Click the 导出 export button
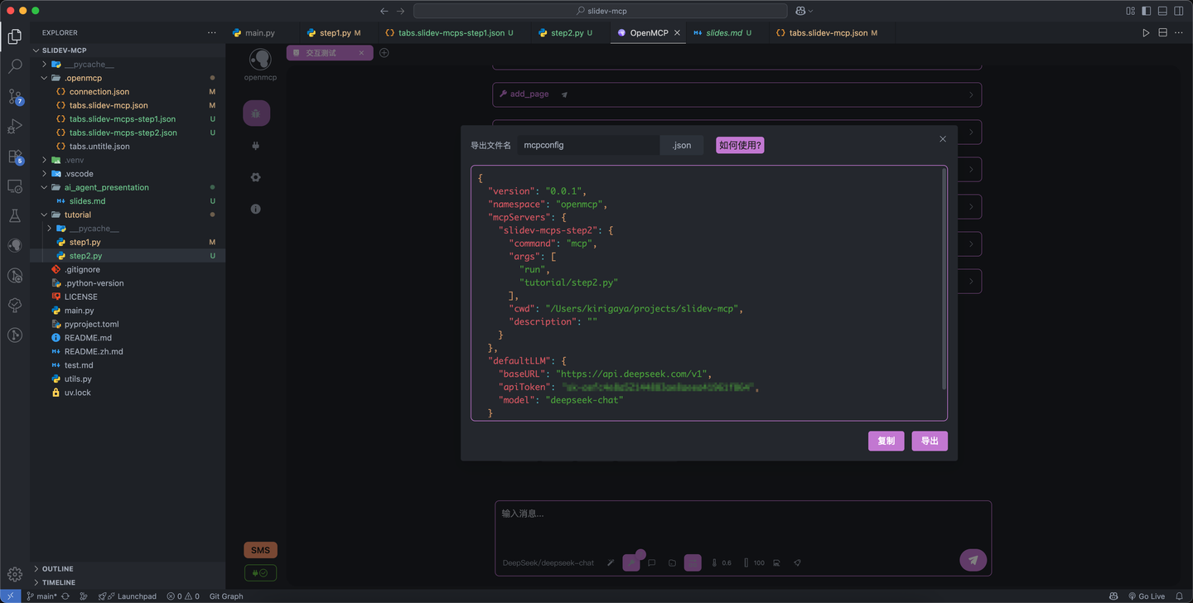1193x603 pixels. coord(930,441)
